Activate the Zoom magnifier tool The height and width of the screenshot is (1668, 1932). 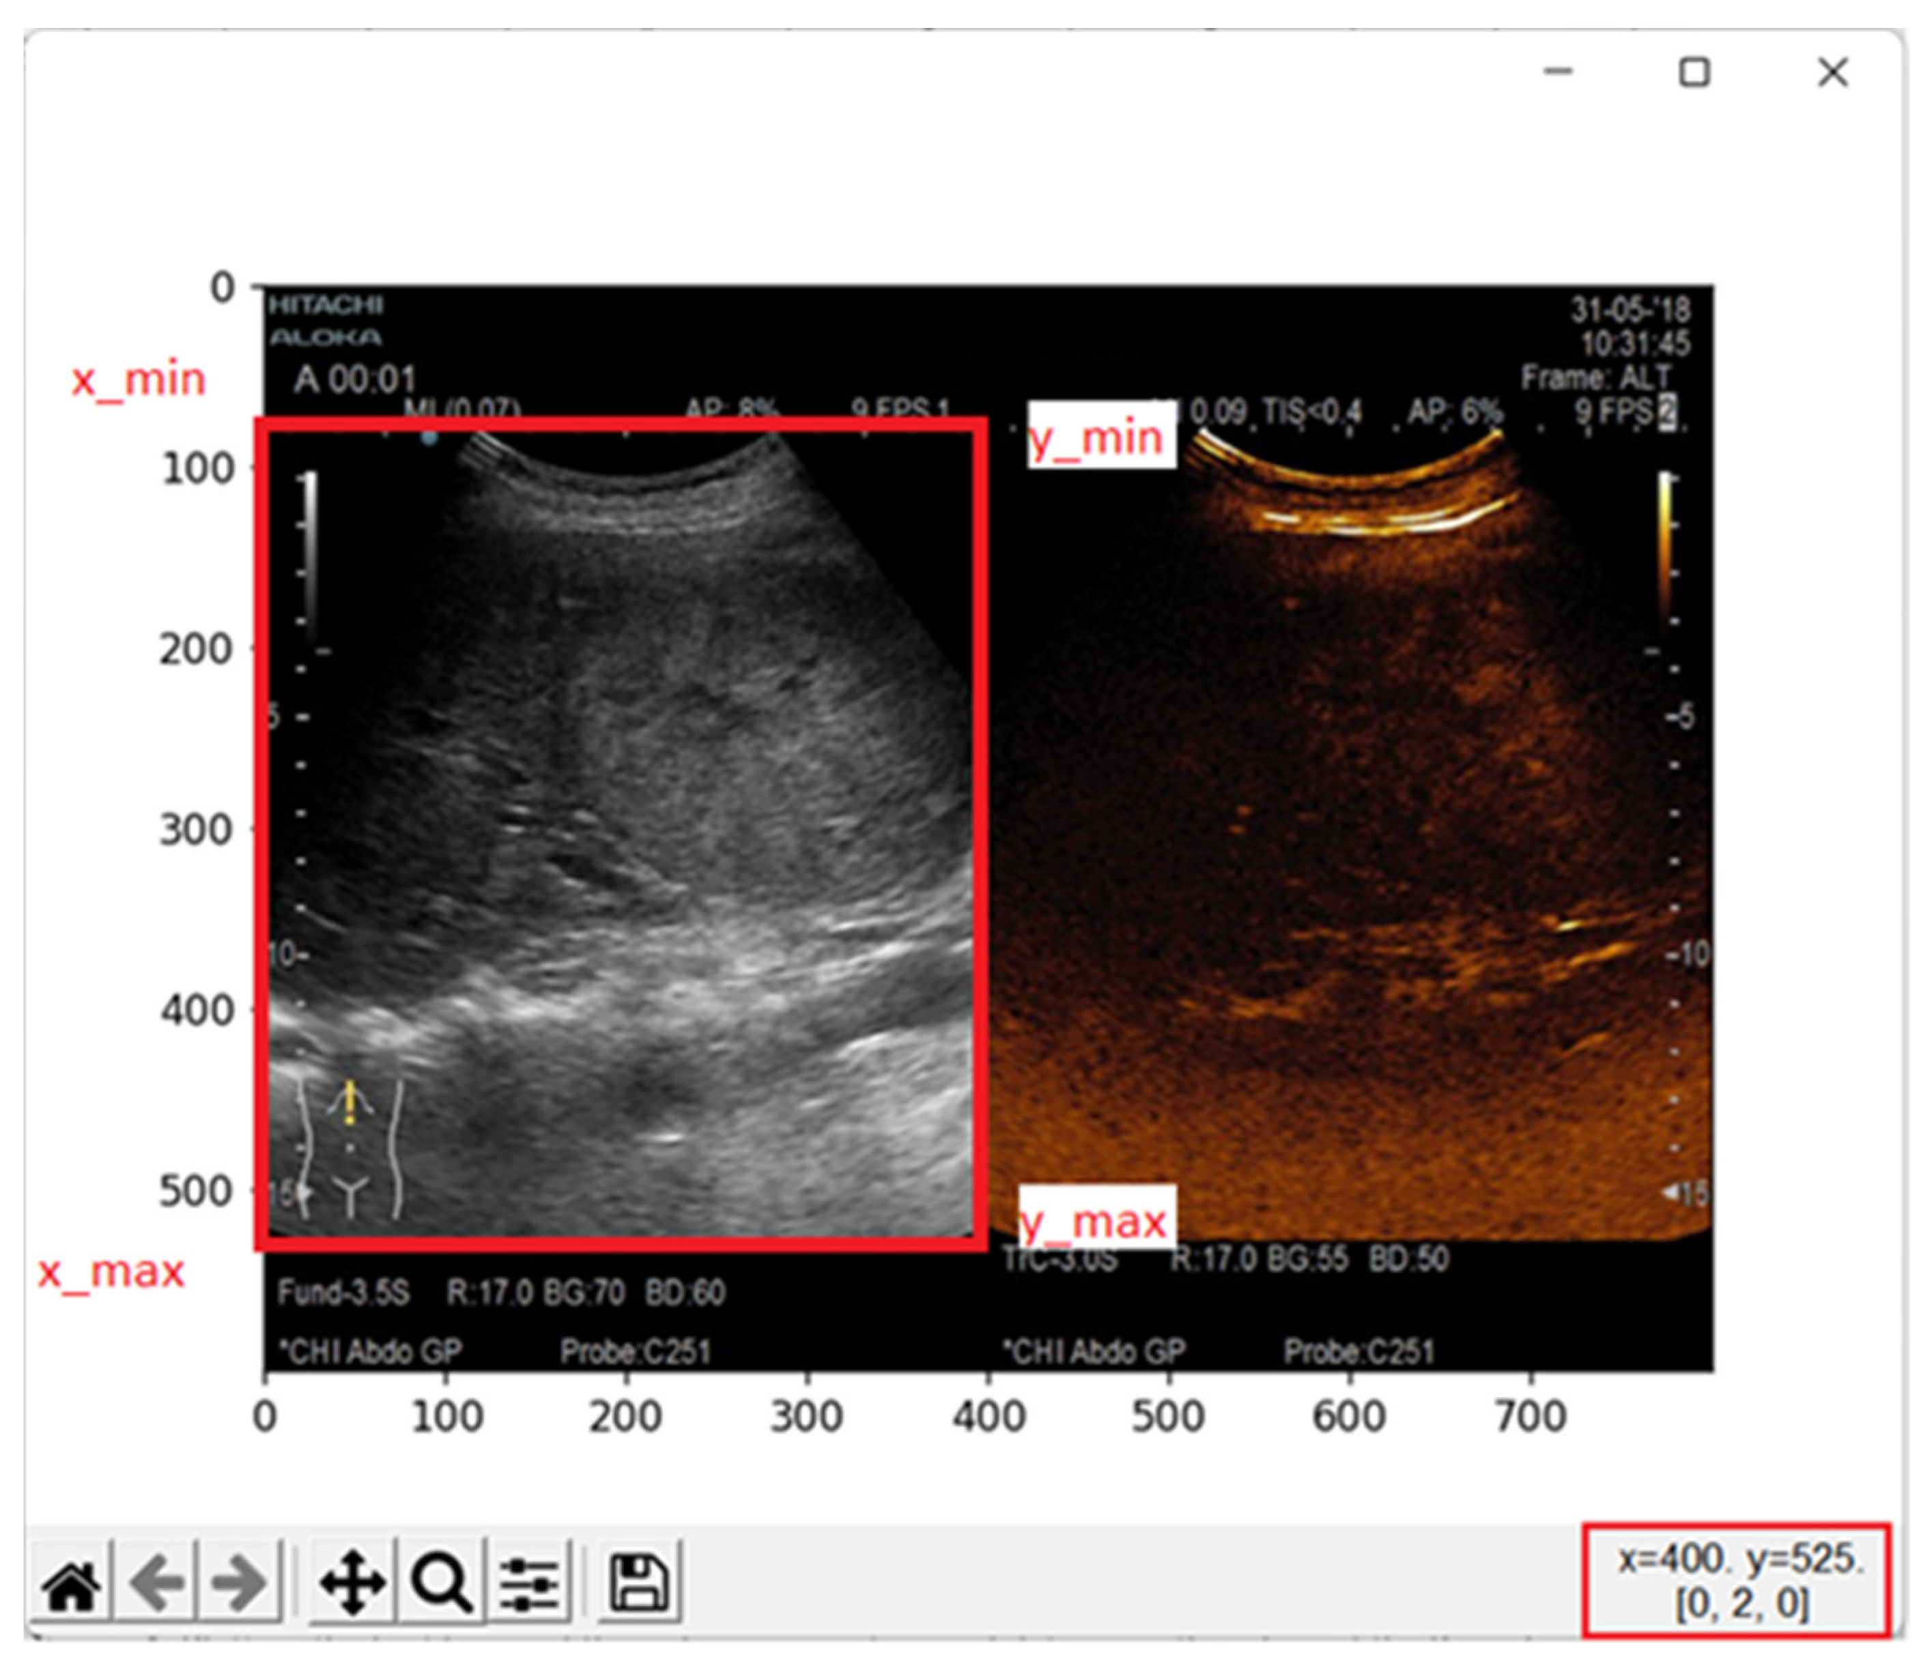441,1583
